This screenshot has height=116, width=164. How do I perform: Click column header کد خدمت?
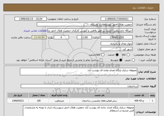pos(139,95)
